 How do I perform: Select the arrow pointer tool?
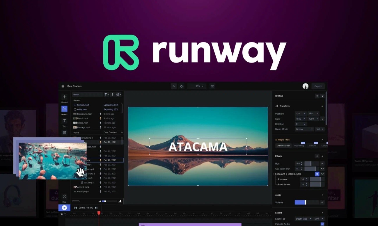pos(173,86)
